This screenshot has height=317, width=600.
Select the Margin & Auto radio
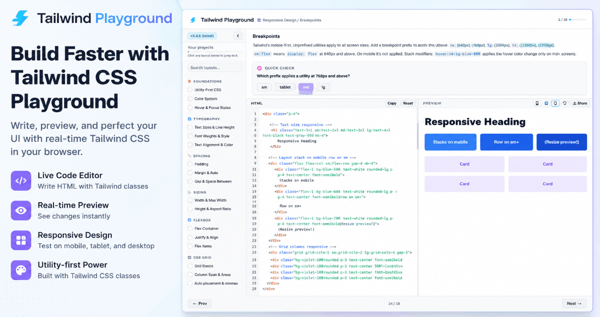point(190,173)
